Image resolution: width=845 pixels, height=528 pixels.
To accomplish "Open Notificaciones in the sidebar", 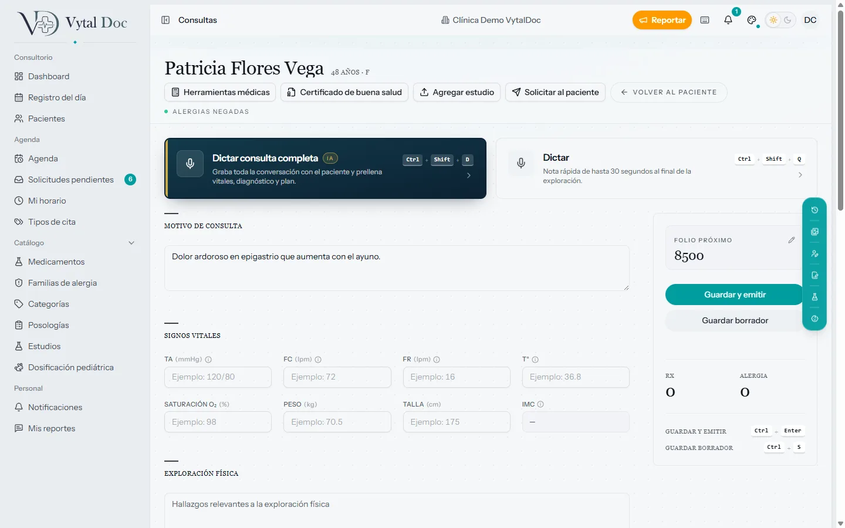I will (x=75, y=407).
